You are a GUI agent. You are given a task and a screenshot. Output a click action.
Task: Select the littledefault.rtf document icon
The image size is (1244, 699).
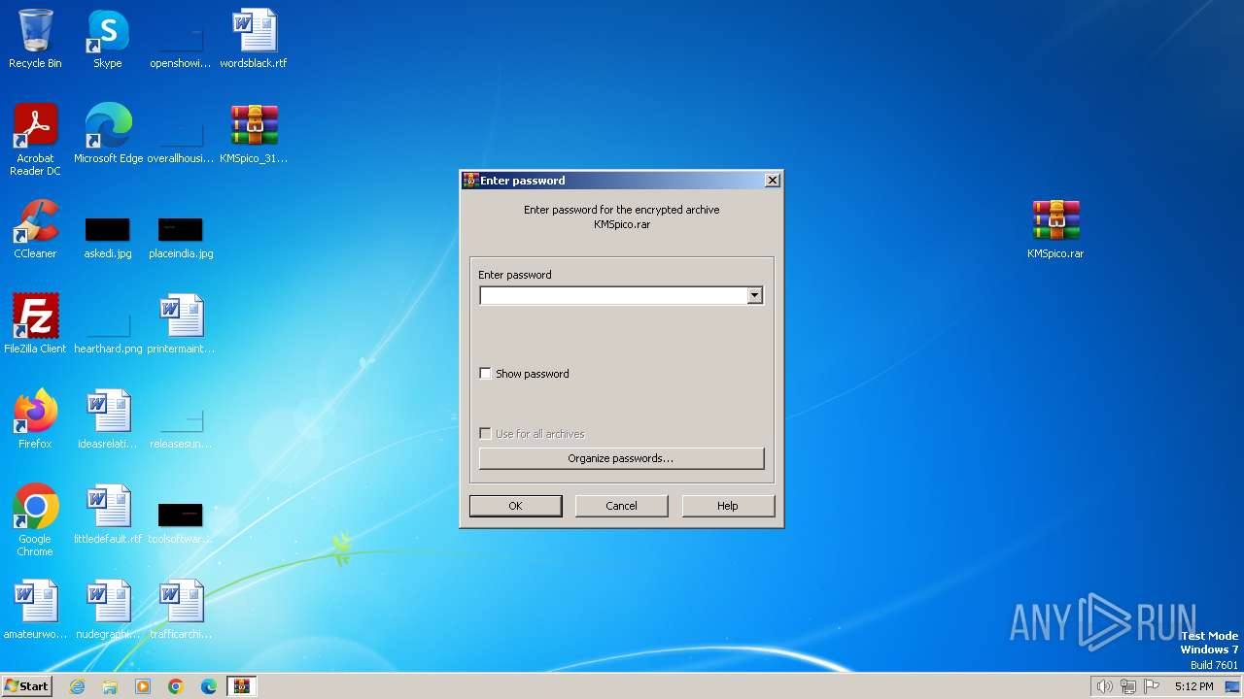click(108, 515)
